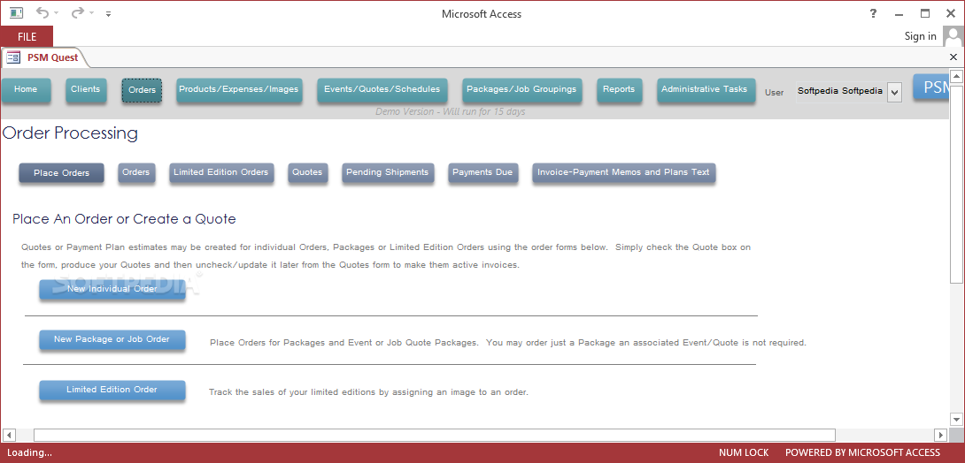
Task: Click the PSM Quest form icon
Action: [13, 57]
